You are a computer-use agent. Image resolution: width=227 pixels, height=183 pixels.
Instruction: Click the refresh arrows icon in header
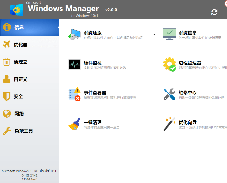tap(214, 12)
